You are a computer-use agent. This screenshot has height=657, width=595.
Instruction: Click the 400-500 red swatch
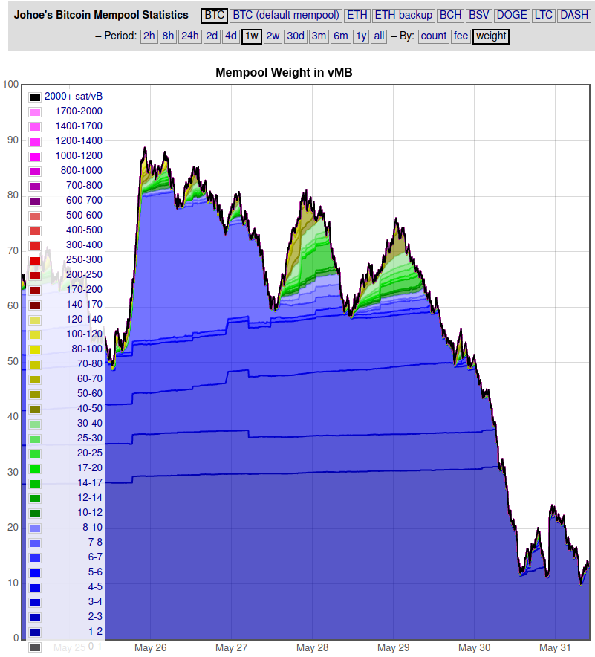pos(35,231)
